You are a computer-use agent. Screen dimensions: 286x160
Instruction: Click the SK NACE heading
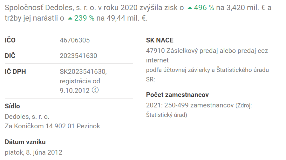pyautogui.click(x=160, y=40)
